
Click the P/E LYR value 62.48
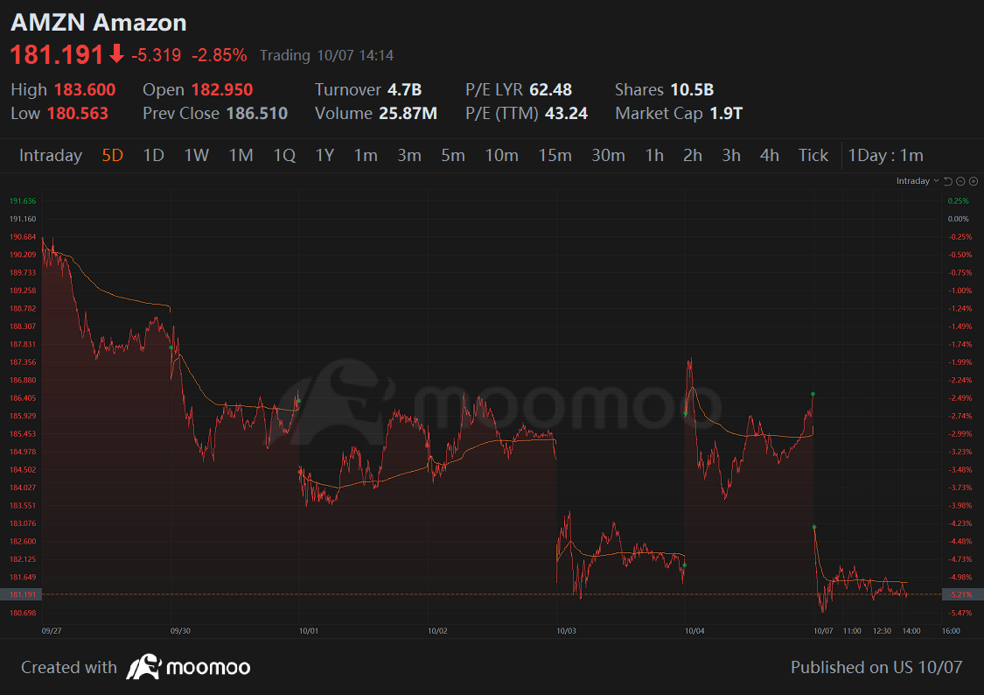click(550, 90)
